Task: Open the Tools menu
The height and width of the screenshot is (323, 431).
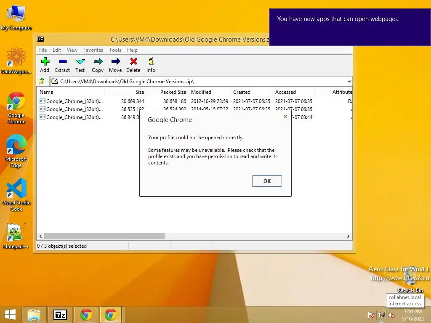Action: point(115,50)
